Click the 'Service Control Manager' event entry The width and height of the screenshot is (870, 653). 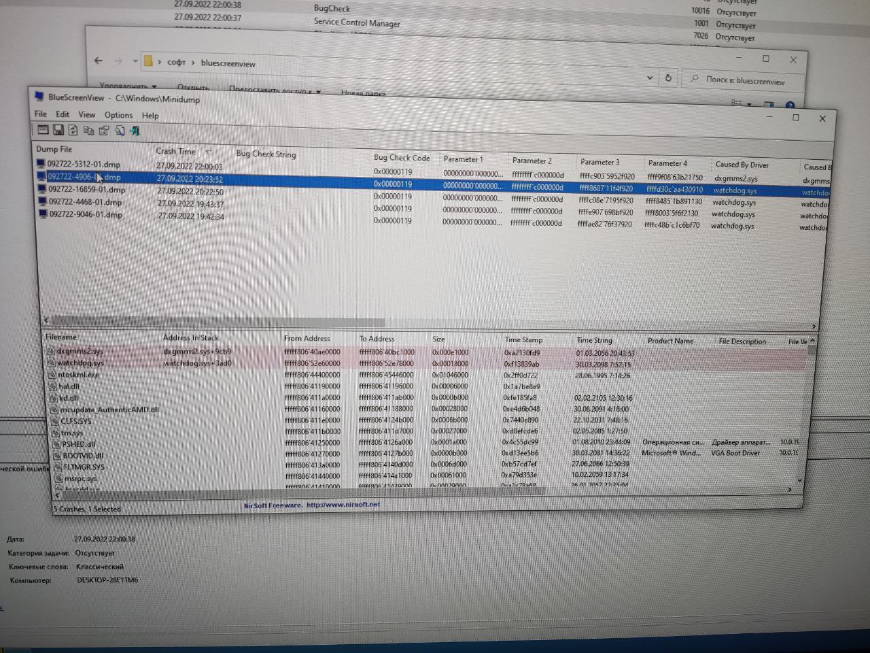coord(357,22)
